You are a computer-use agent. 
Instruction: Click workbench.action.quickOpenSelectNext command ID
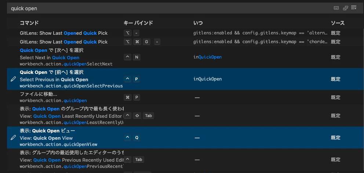point(66,64)
